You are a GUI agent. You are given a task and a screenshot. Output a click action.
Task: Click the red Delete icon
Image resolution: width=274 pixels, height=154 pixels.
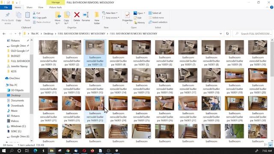[77, 15]
